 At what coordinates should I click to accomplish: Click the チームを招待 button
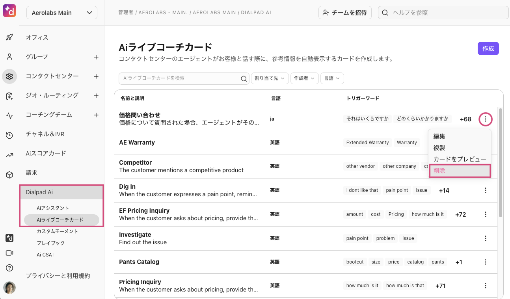click(345, 13)
